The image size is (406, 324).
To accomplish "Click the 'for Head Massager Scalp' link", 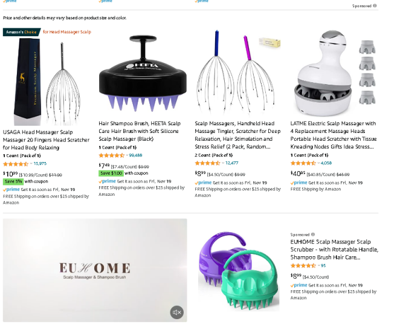I will pos(67,32).
